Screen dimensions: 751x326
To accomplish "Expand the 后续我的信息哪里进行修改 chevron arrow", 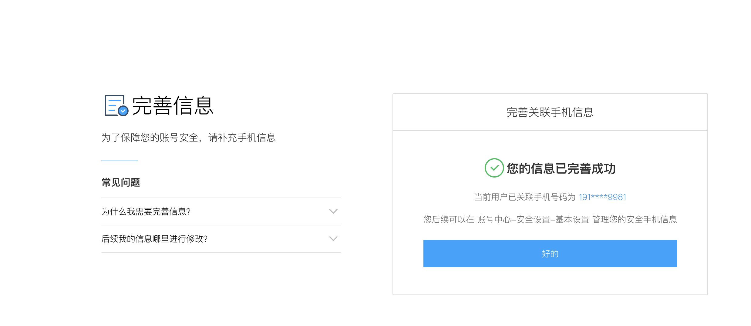I will 333,239.
